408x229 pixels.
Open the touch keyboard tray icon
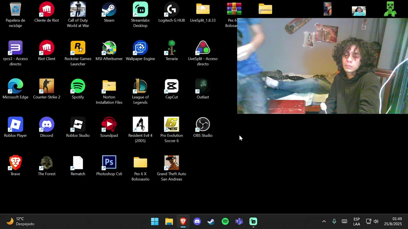click(x=344, y=221)
